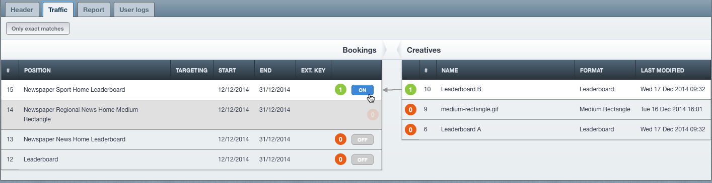
Task: Click orange zero badge on Leaderboard booking 12
Action: (x=340, y=159)
